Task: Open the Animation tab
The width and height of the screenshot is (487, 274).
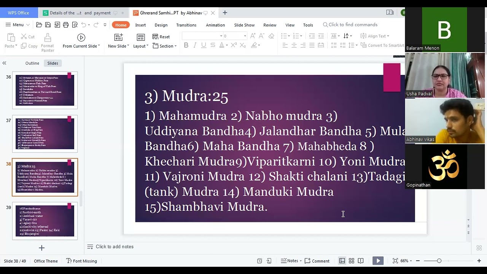Action: point(215,25)
